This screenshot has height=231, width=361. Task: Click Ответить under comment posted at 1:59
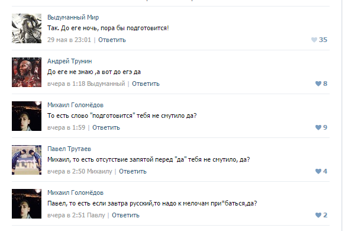[x=106, y=127]
